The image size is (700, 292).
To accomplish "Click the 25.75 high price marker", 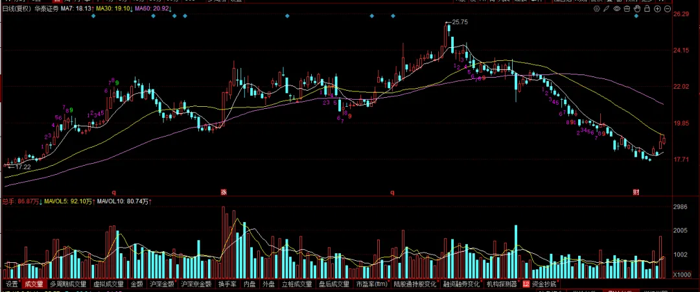I will tap(460, 22).
